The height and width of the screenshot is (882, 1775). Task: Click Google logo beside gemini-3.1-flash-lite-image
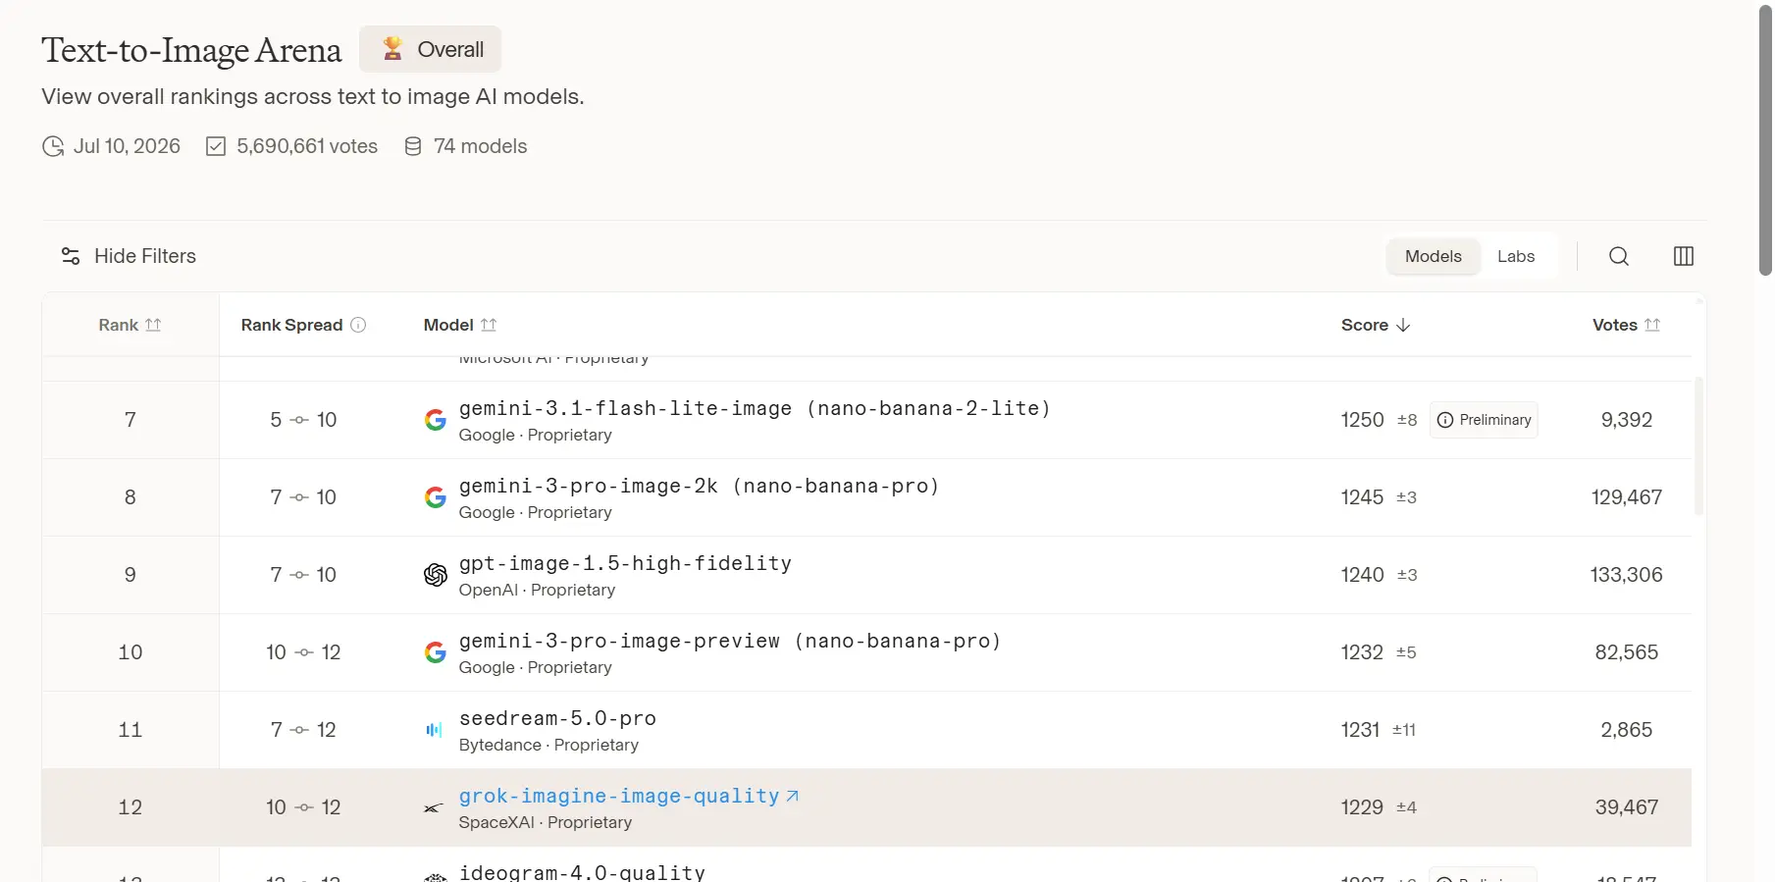(x=435, y=420)
